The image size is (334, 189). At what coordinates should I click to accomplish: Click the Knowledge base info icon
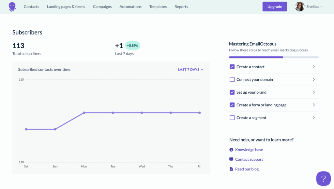coord(231,150)
